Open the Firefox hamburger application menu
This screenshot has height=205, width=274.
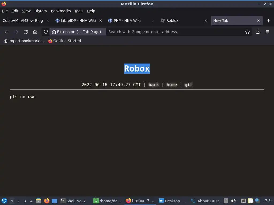[x=268, y=32]
